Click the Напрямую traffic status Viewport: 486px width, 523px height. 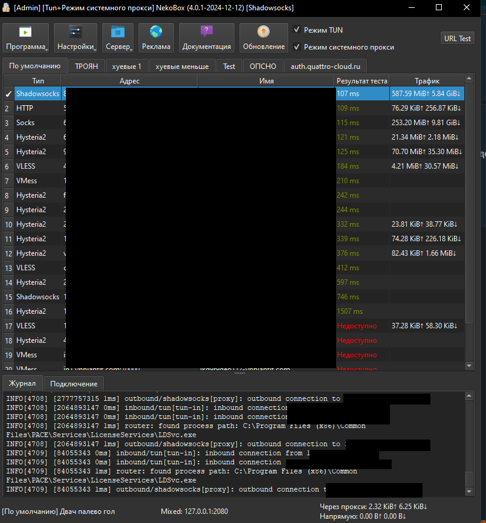tap(363, 516)
